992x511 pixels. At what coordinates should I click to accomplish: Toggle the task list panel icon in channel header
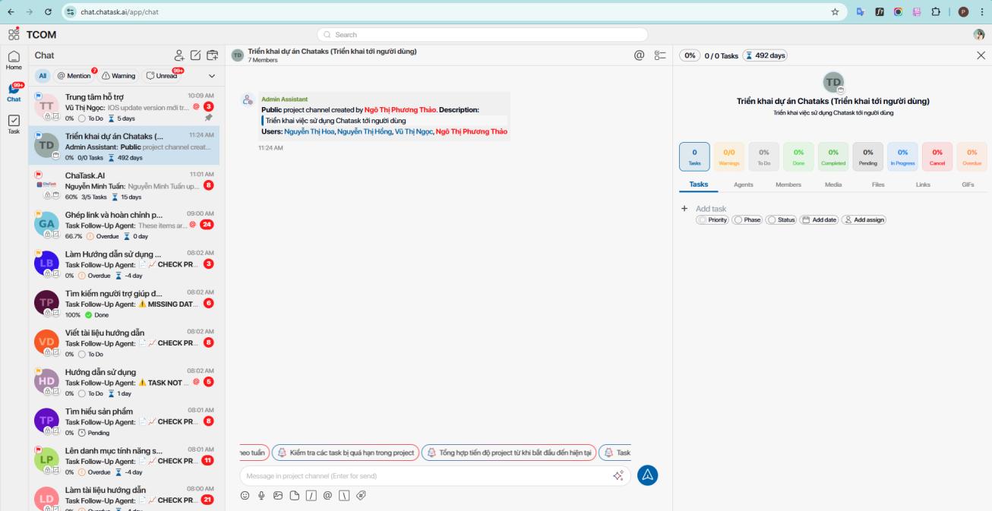click(660, 55)
